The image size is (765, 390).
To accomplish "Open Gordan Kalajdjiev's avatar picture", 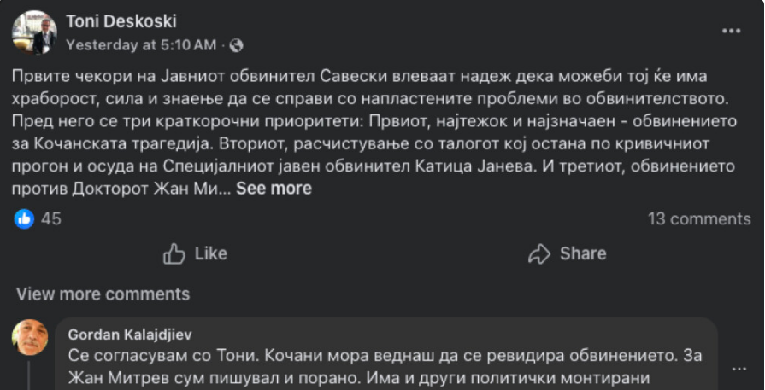I will [x=30, y=337].
